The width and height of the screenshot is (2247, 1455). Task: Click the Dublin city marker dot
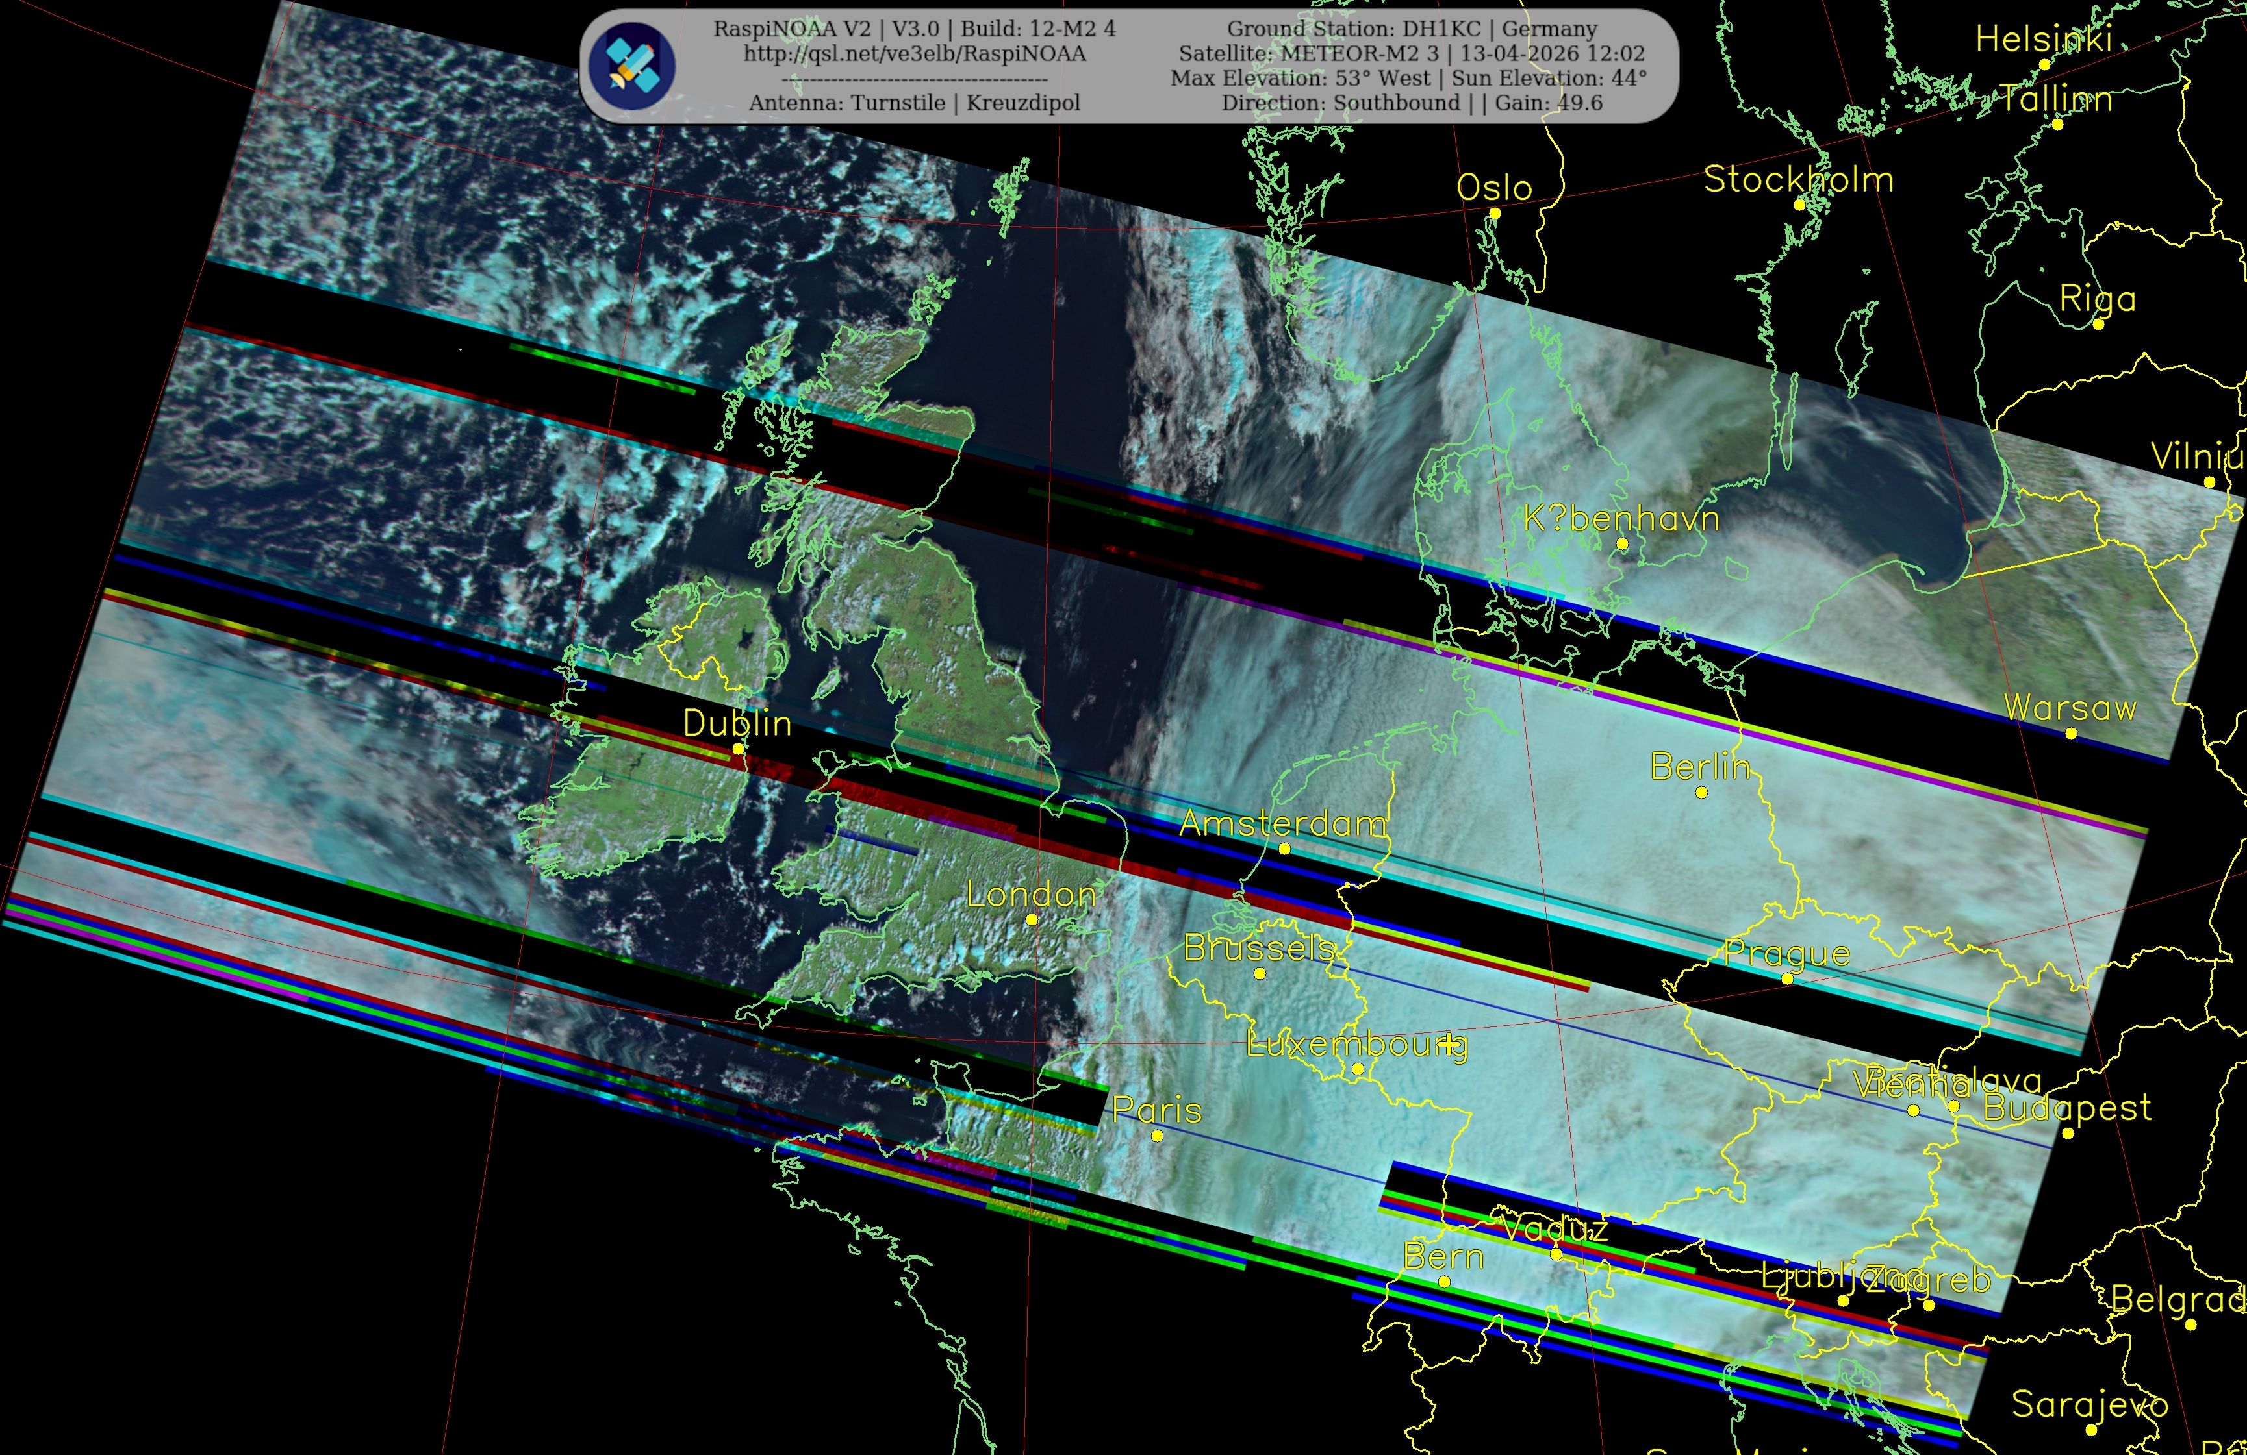[739, 749]
